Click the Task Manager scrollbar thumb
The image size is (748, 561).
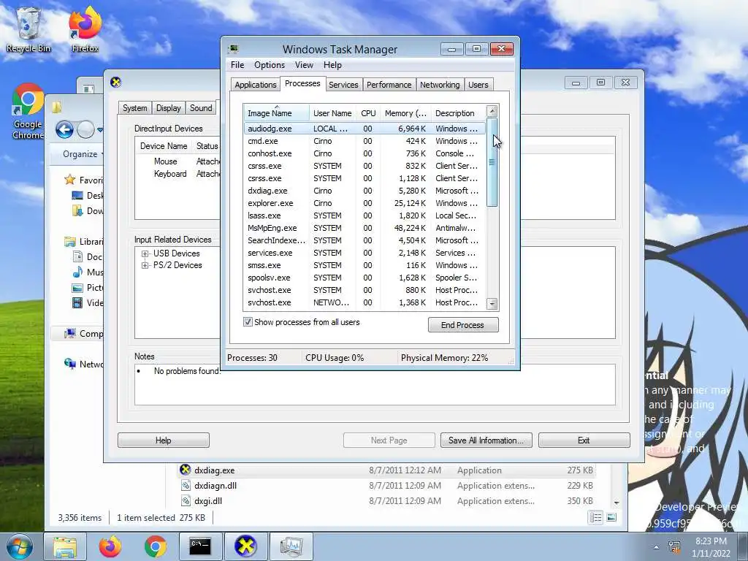[492, 162]
